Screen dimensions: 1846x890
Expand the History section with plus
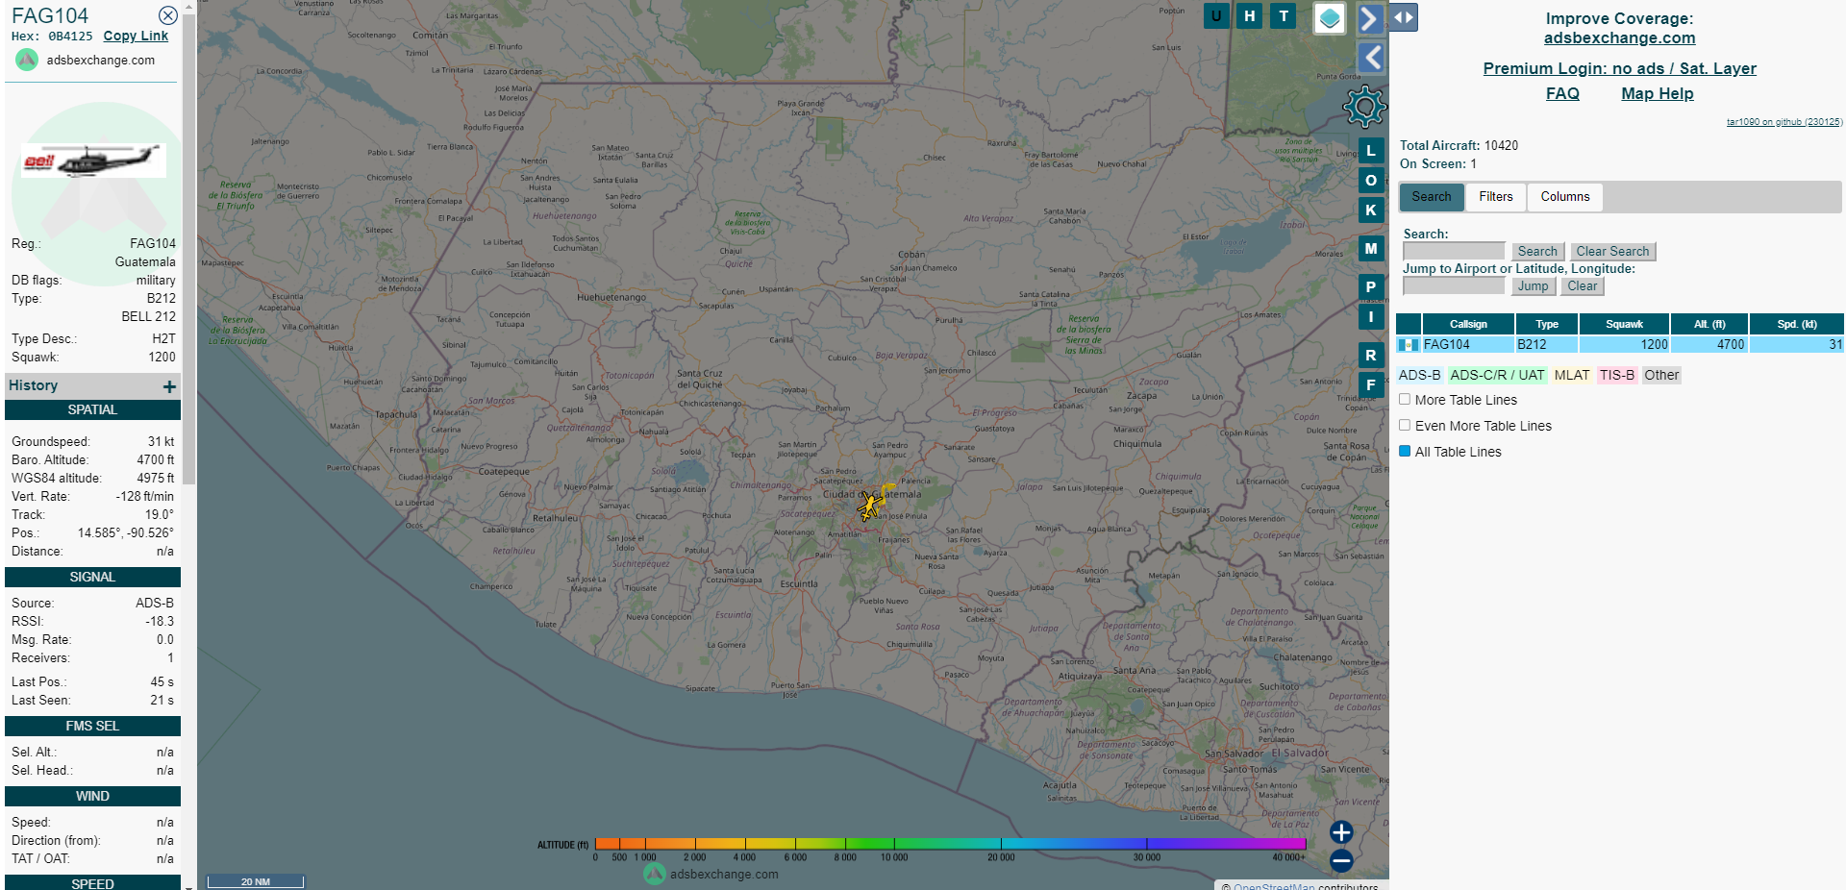click(169, 386)
